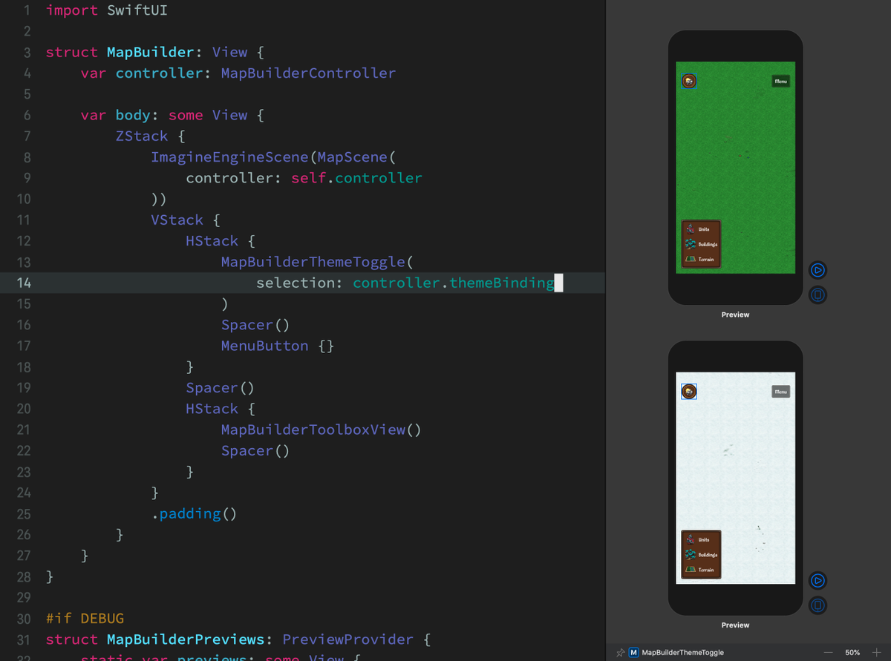
Task: Click 'MapBuilderToolboxView()' on line 21
Action: tap(322, 430)
